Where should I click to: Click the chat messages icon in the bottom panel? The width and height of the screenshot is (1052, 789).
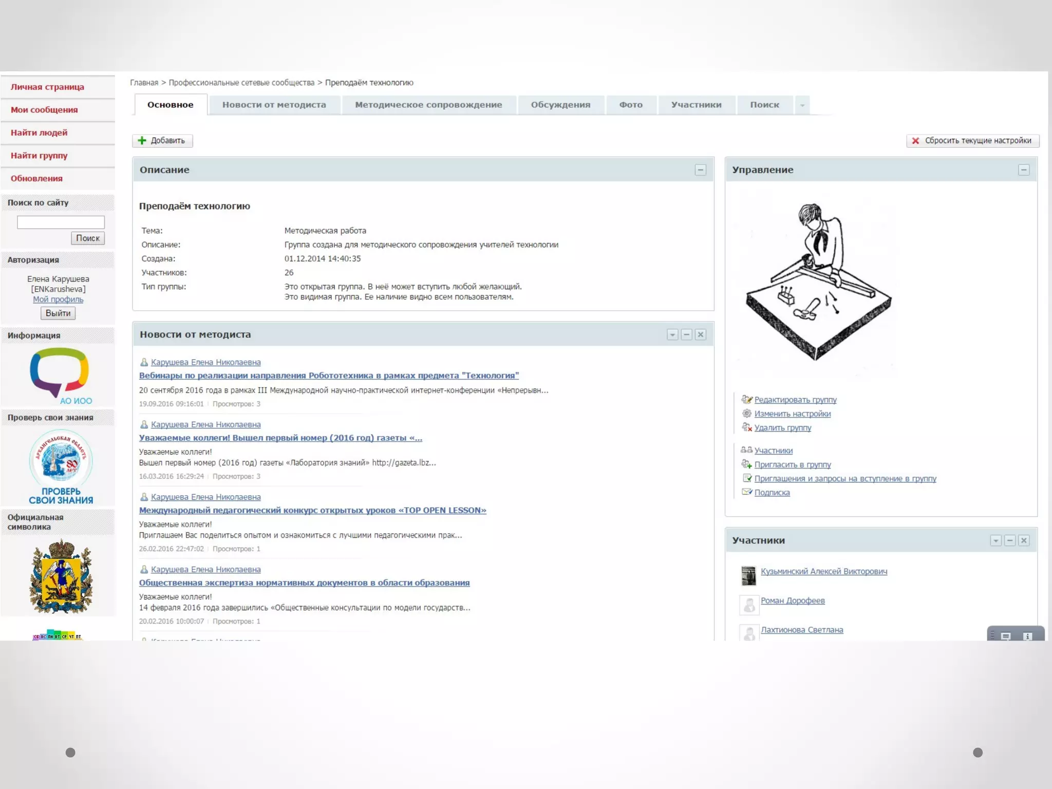[1006, 636]
